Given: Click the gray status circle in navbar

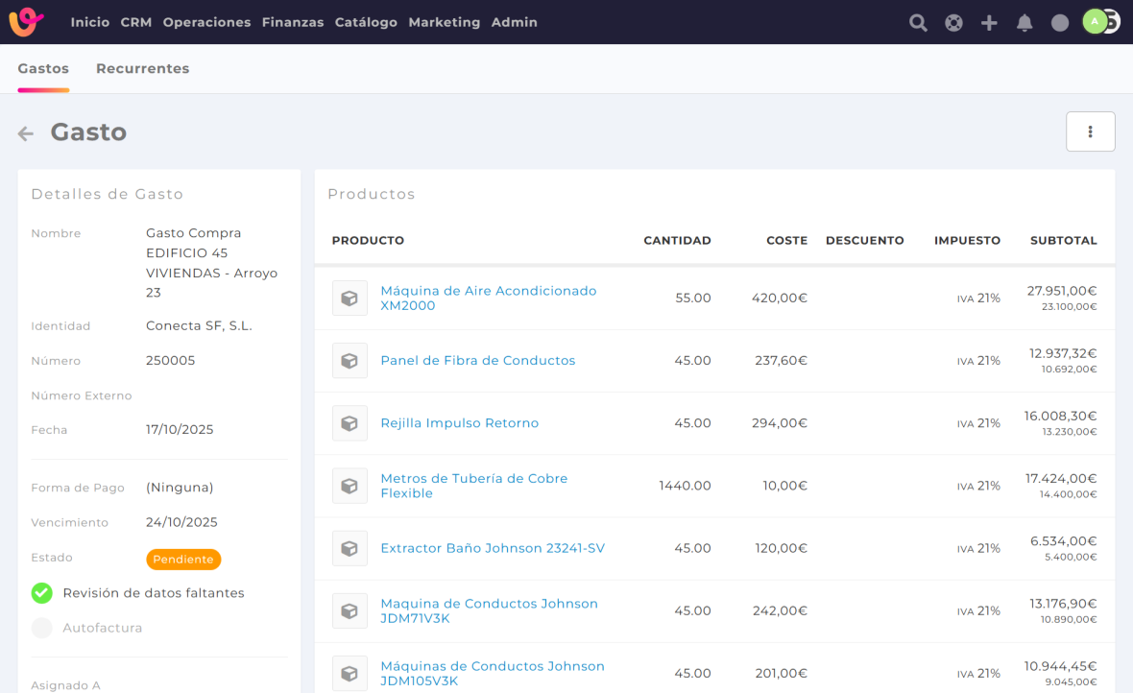Looking at the screenshot, I should 1060,22.
